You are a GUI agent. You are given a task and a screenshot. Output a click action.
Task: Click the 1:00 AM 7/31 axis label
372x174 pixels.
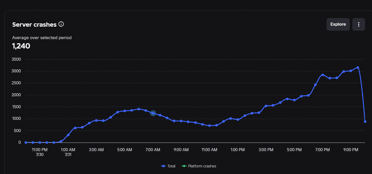(68, 152)
